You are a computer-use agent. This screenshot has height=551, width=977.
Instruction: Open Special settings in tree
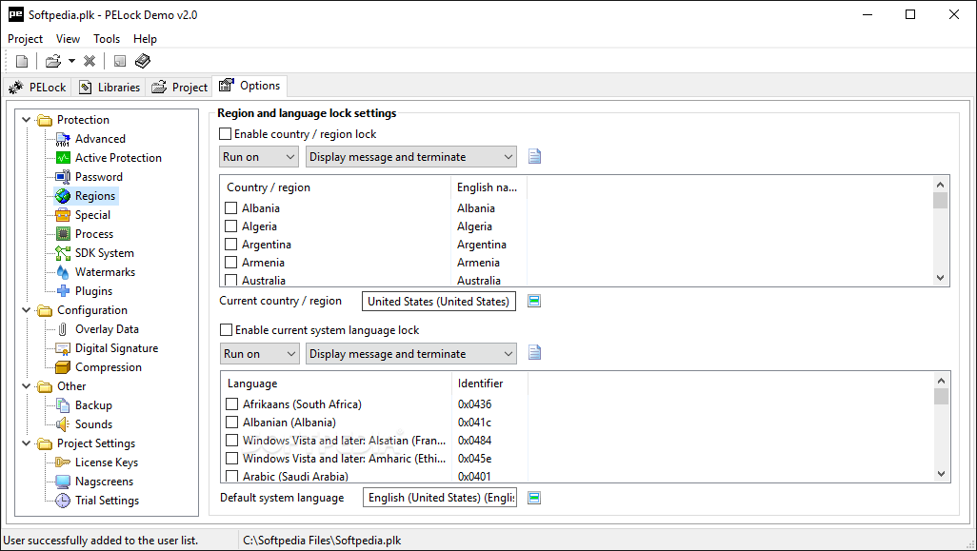(x=92, y=215)
